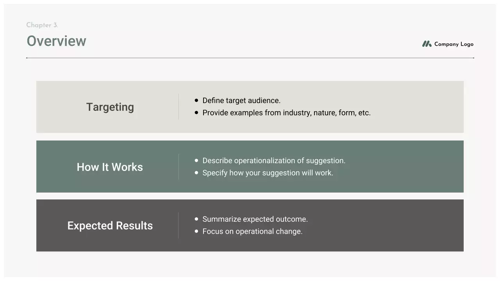Screen dimensions: 500x281
Task: Click the "How It Works" heading
Action: [x=110, y=167]
